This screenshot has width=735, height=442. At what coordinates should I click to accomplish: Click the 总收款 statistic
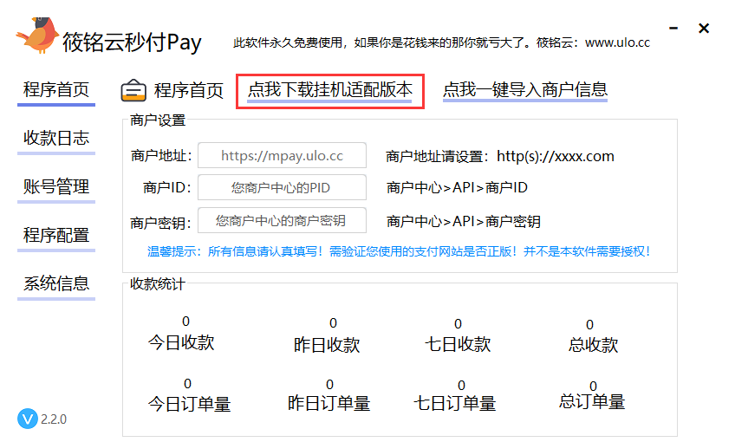pos(593,337)
